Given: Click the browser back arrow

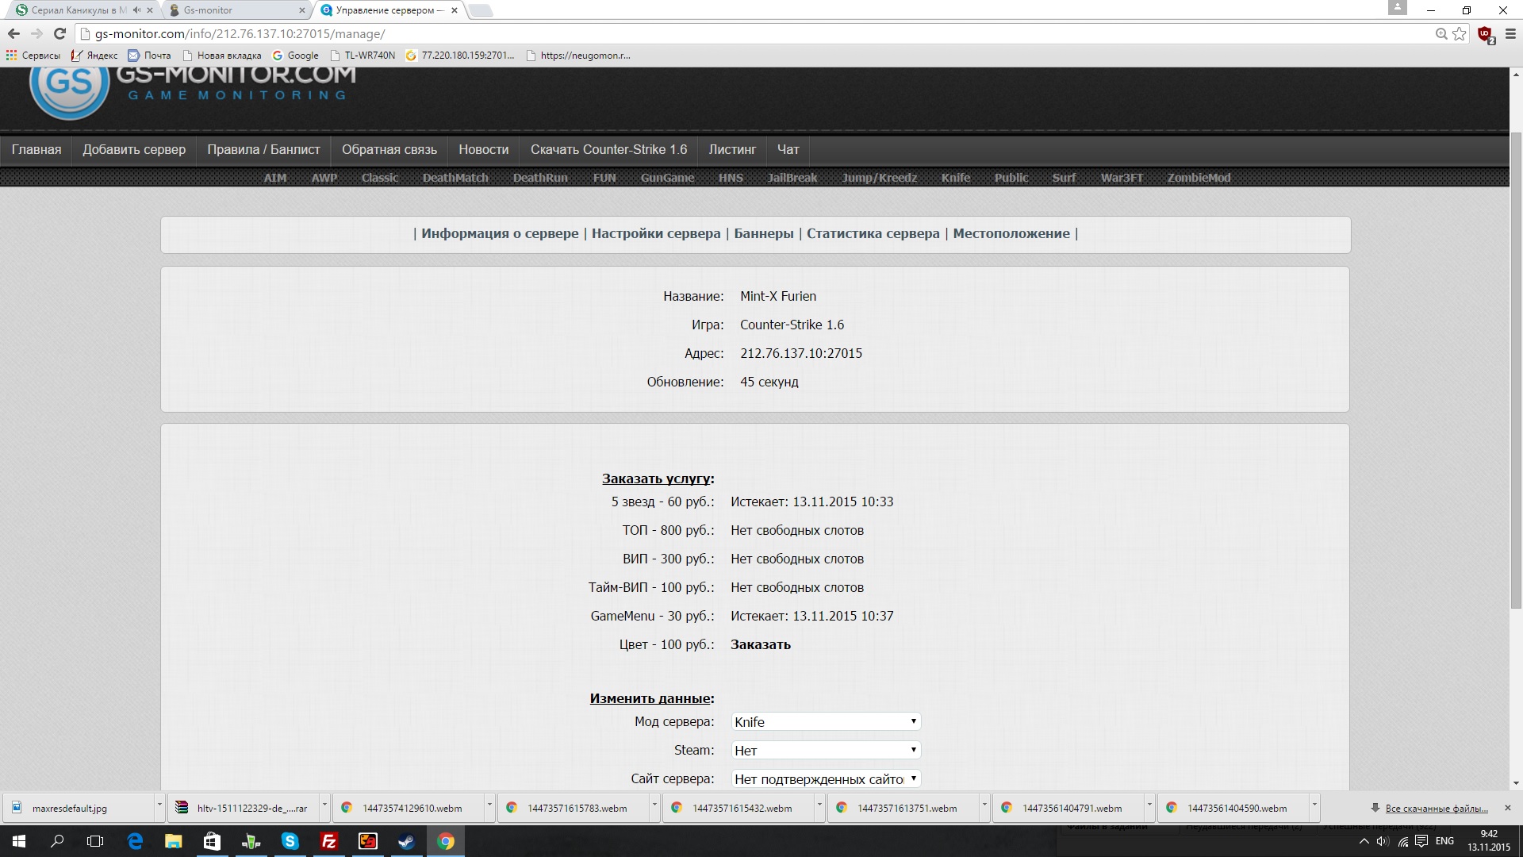Looking at the screenshot, I should click(13, 33).
